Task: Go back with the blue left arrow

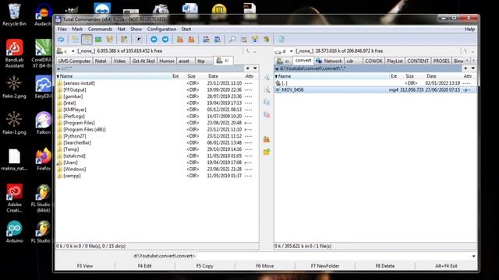Action: coord(154,40)
